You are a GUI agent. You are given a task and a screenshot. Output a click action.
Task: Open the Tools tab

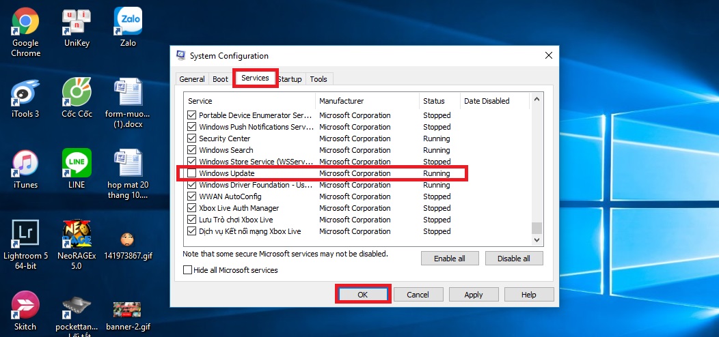click(318, 79)
